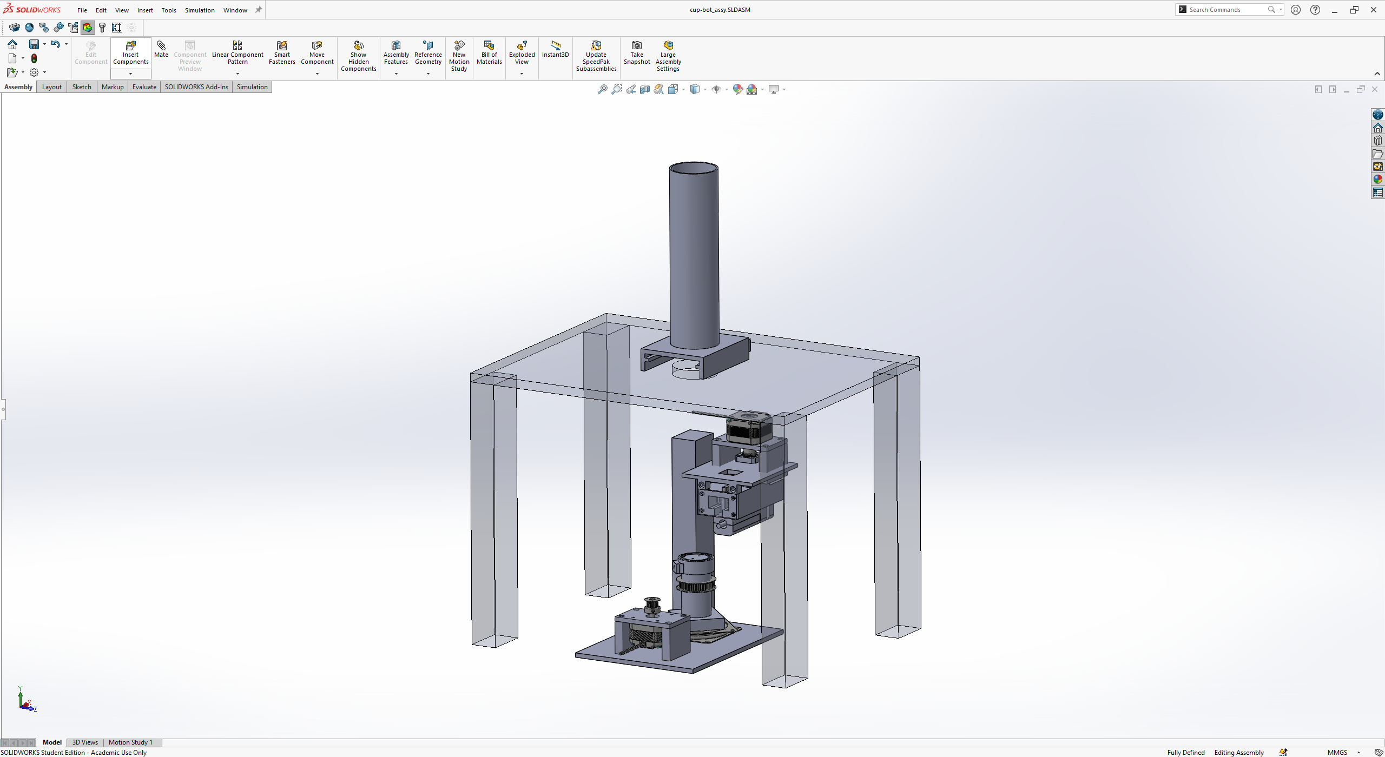Image resolution: width=1385 pixels, height=757 pixels.
Task: Click the Rebuild traffic light icon
Action: (x=34, y=58)
